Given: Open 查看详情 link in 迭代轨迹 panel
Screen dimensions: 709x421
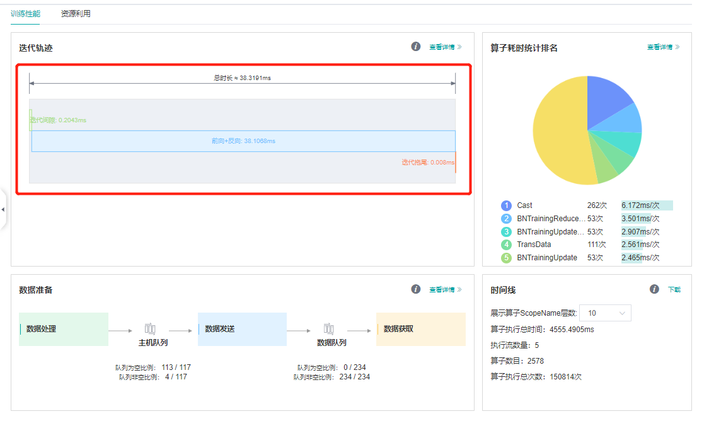Looking at the screenshot, I should [x=445, y=47].
